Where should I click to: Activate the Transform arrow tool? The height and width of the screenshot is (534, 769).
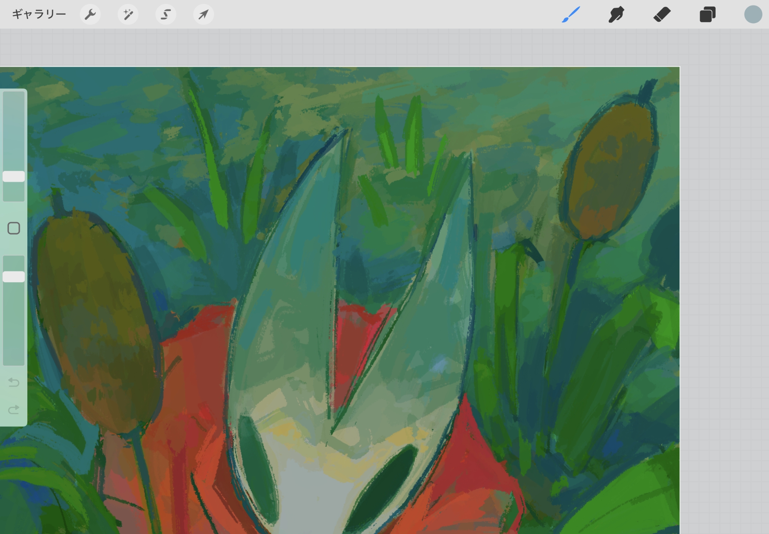click(203, 15)
